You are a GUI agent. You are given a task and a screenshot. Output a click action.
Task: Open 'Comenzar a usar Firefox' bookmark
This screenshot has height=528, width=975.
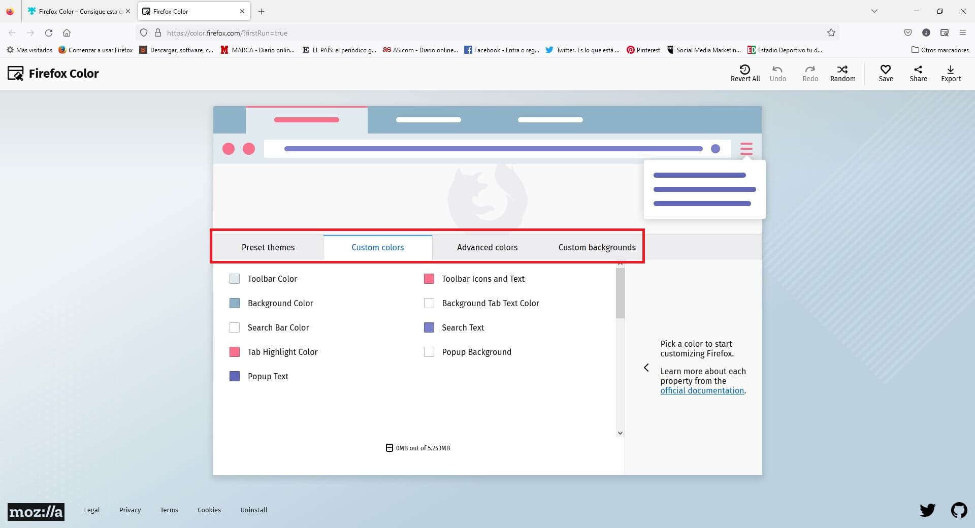click(x=95, y=50)
